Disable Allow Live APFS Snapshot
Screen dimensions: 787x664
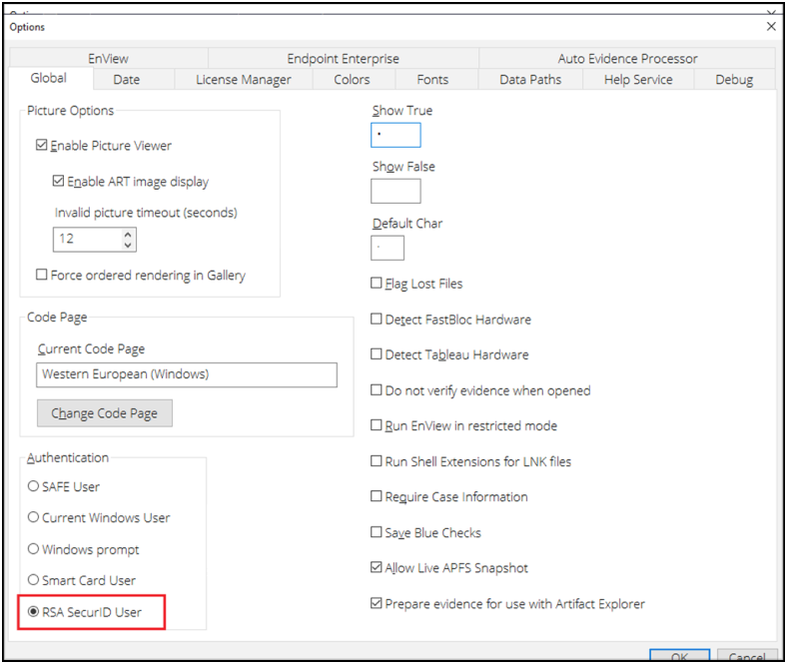click(x=377, y=568)
